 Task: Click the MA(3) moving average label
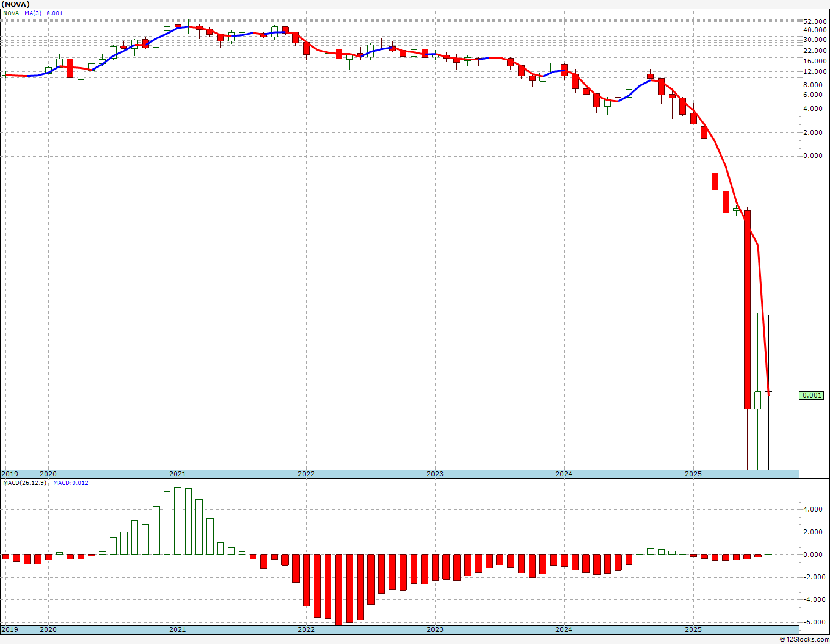[x=34, y=13]
